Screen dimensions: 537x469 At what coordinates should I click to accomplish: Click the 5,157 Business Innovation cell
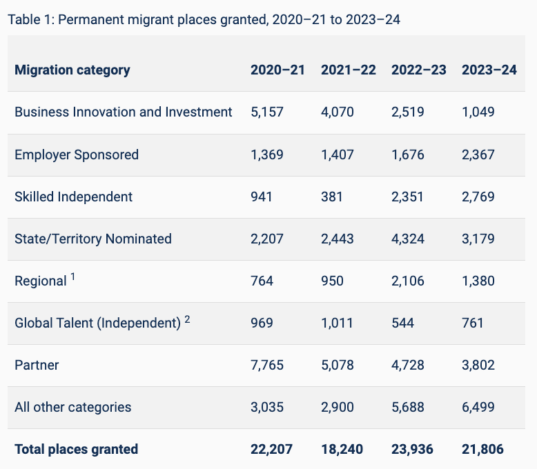pyautogui.click(x=267, y=112)
